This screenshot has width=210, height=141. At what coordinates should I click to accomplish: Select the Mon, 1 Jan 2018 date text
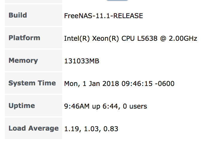click(92, 84)
